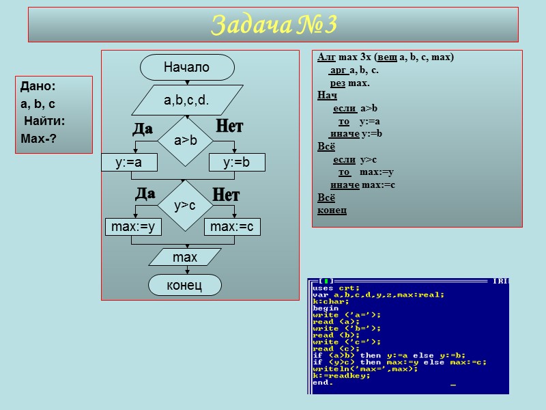Click the Начало start terminator shape
Viewport: 546px width, 410px height.
[188, 67]
